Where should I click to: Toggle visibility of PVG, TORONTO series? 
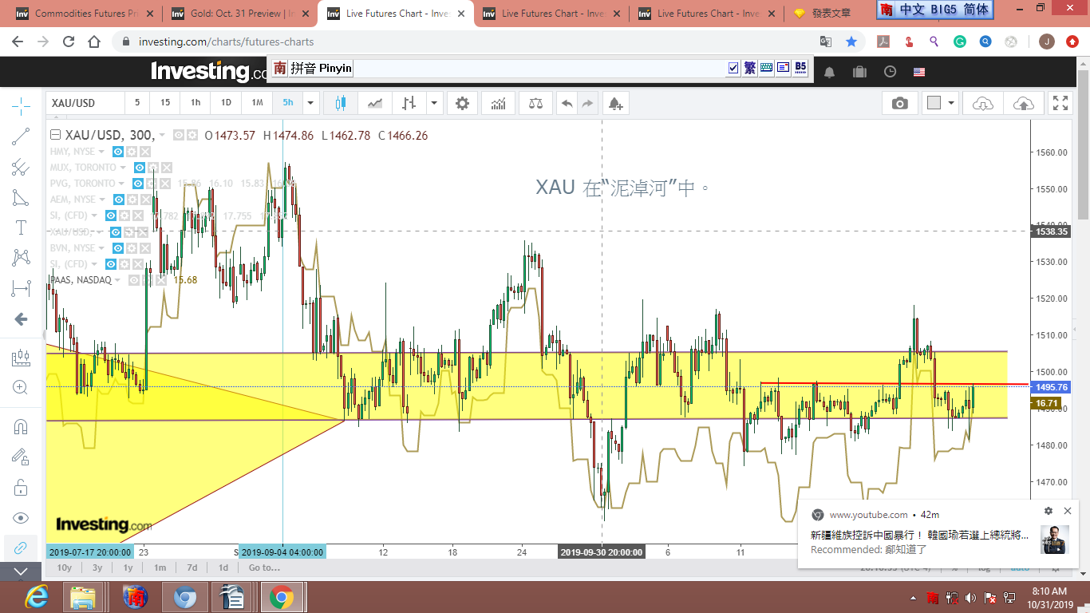coord(137,184)
